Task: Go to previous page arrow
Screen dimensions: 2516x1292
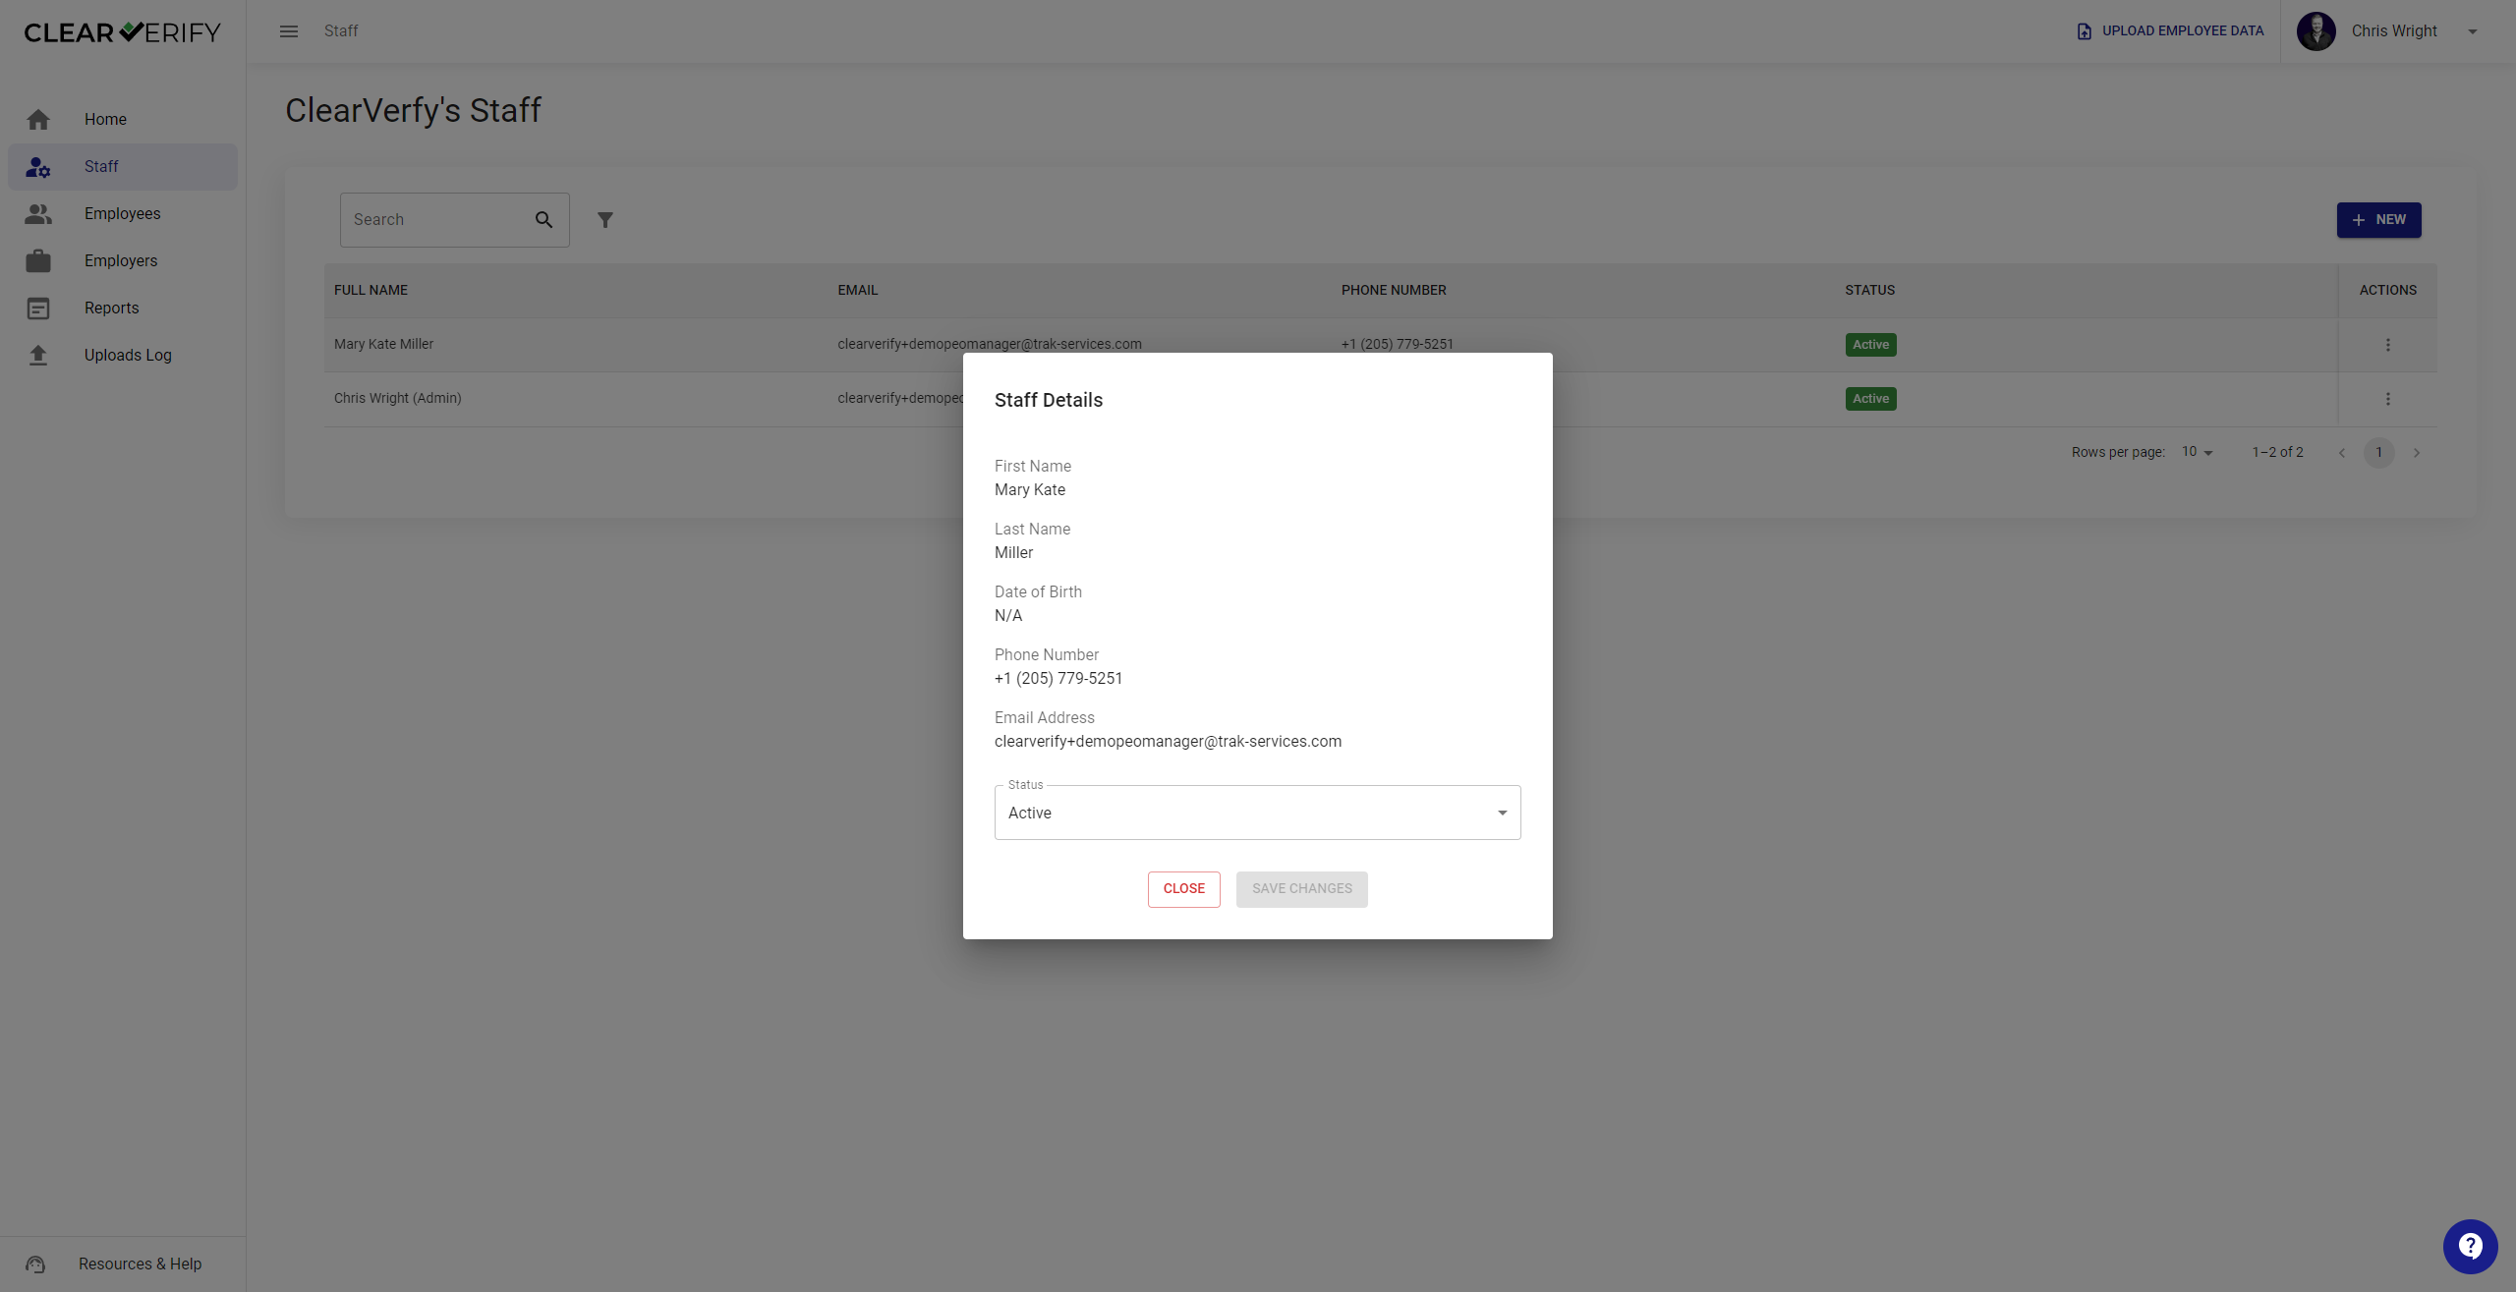Action: click(2342, 453)
